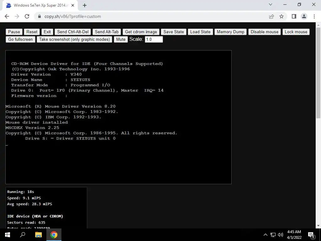This screenshot has height=241, width=321.
Task: Click the address bar URL
Action: (73, 16)
